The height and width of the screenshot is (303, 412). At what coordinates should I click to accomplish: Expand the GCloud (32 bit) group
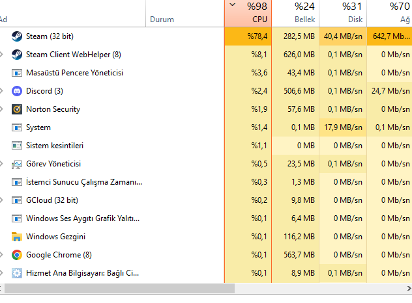(1, 200)
